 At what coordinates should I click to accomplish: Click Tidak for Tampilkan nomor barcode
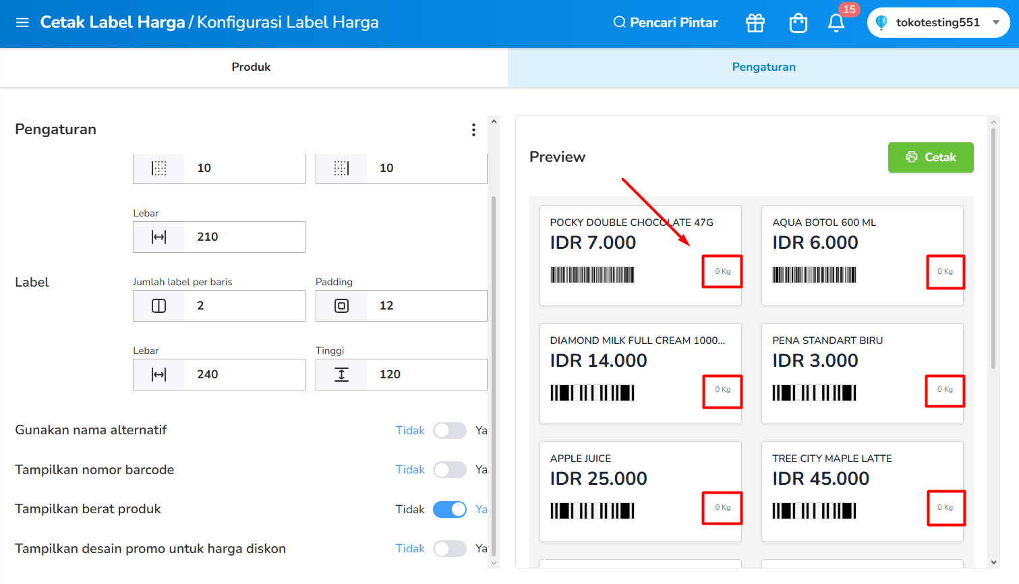410,469
